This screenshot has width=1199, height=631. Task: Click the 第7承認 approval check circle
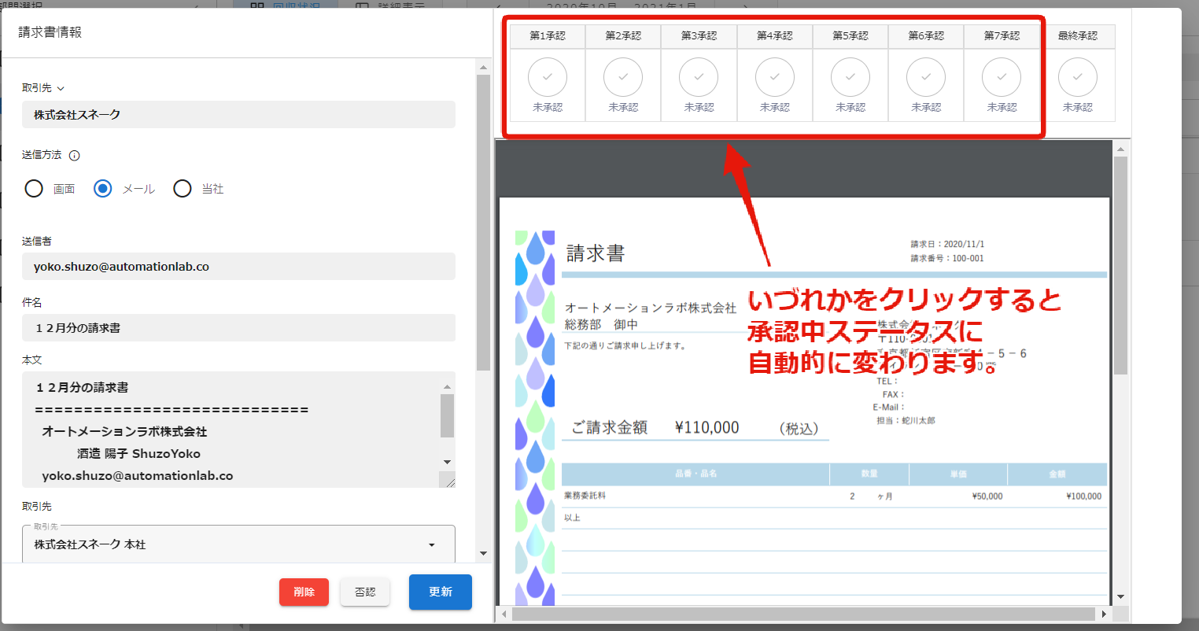tap(1002, 77)
